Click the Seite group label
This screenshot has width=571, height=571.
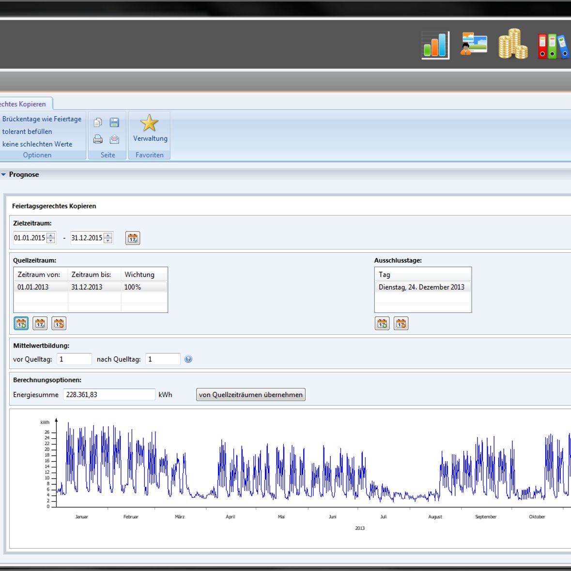[x=108, y=155]
